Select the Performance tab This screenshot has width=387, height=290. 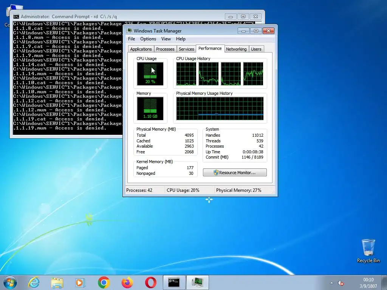(210, 49)
